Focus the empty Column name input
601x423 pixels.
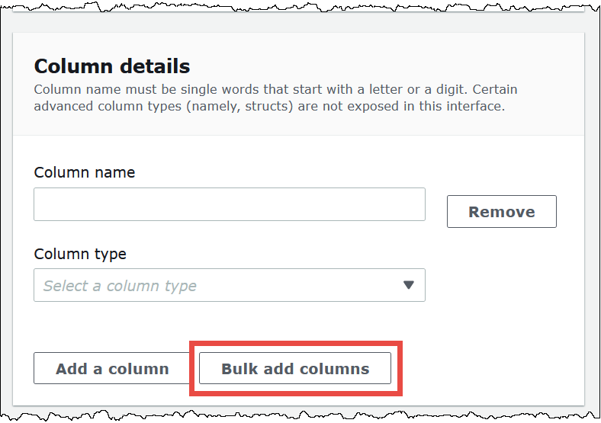(229, 204)
